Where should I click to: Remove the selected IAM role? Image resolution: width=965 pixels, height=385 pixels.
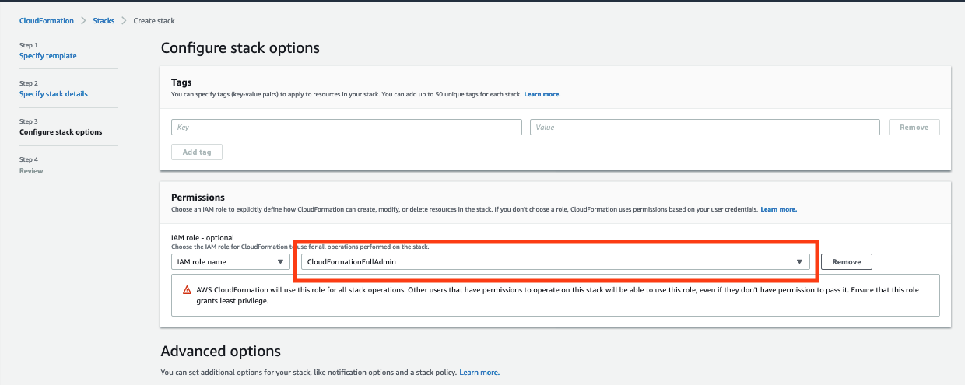pyautogui.click(x=847, y=262)
